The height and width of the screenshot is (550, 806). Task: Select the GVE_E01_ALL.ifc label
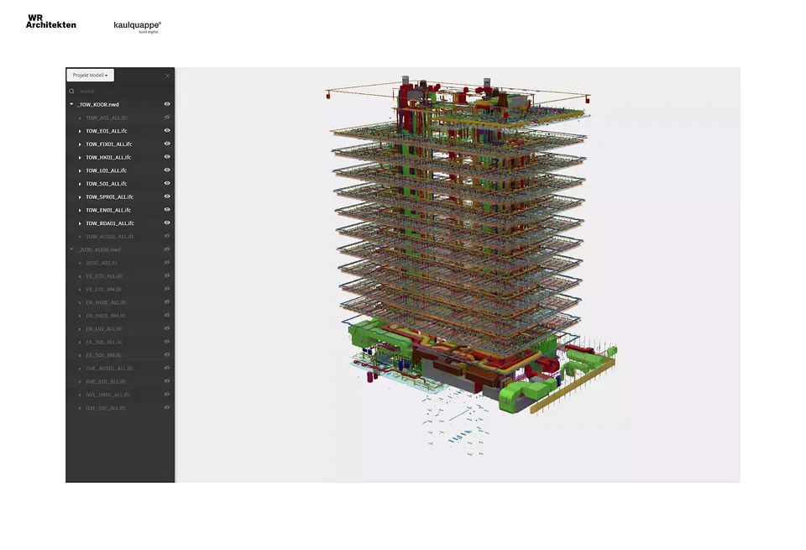tap(106, 381)
